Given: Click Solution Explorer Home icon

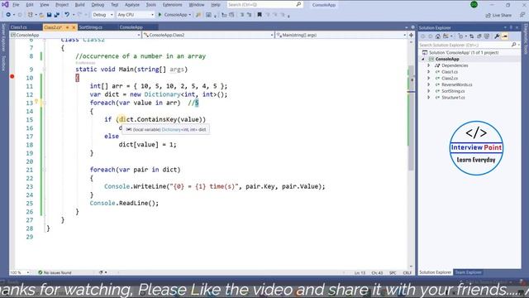Looking at the screenshot, I should (x=437, y=36).
